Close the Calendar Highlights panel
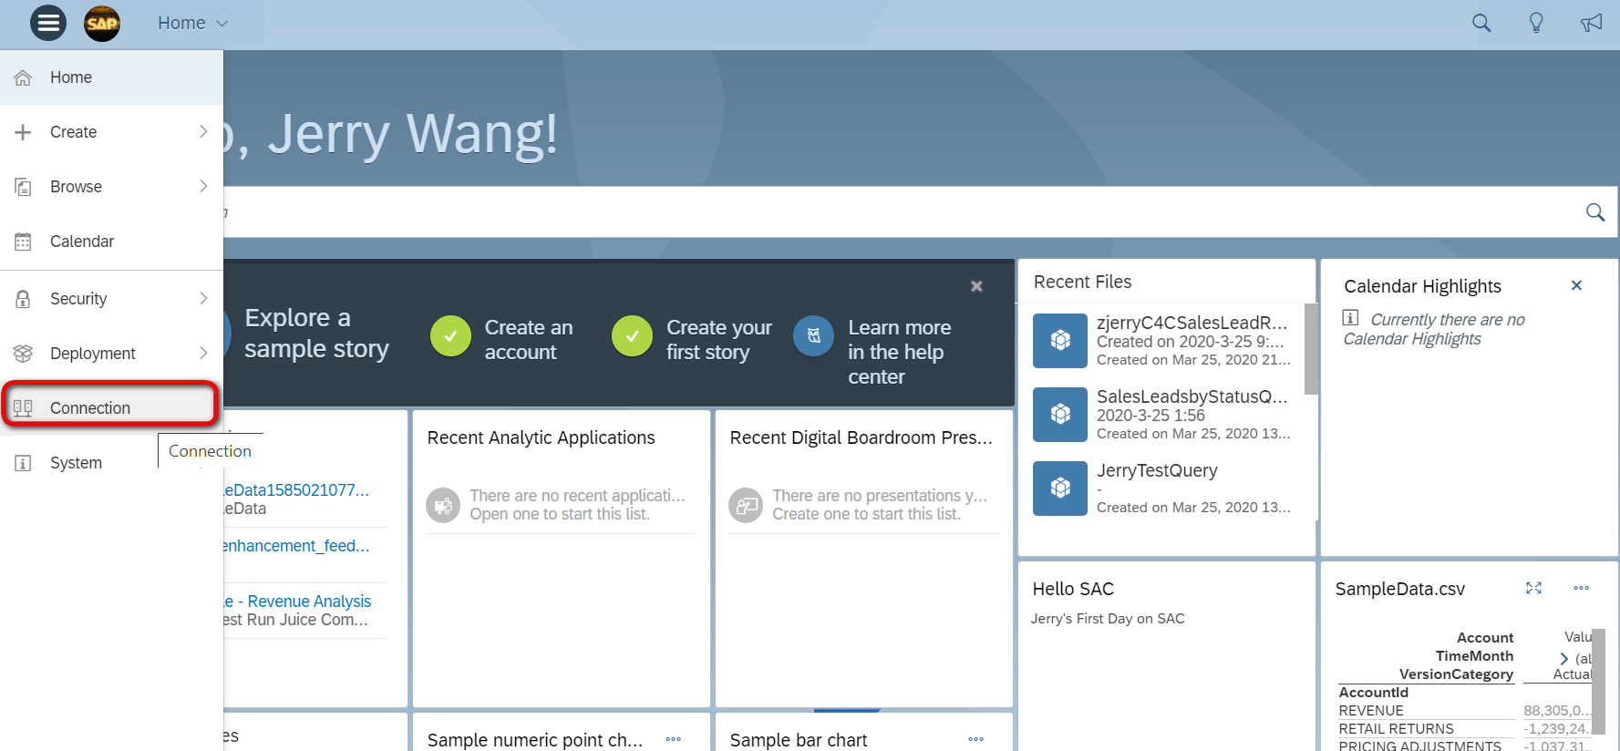 click(x=1576, y=285)
